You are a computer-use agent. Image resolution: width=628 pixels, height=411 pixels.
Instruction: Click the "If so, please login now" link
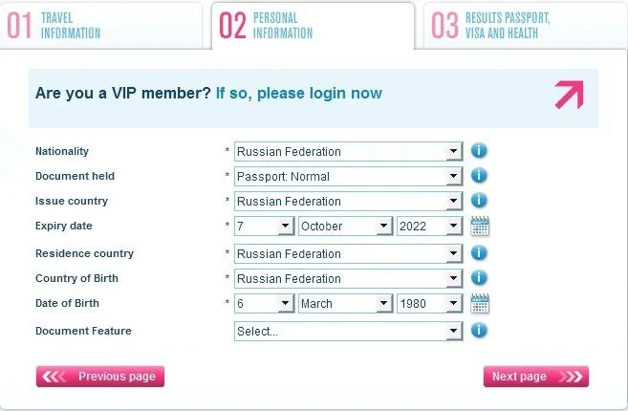299,94
